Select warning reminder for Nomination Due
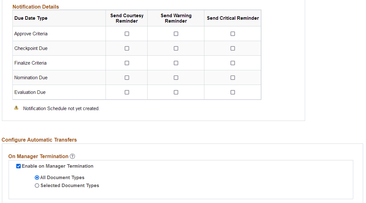The height and width of the screenshot is (203, 366). click(176, 78)
